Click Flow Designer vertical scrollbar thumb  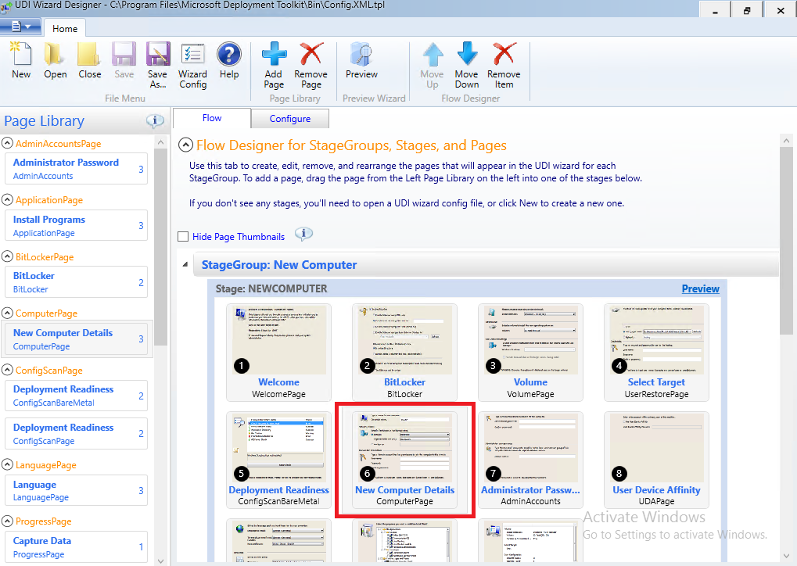[786, 241]
